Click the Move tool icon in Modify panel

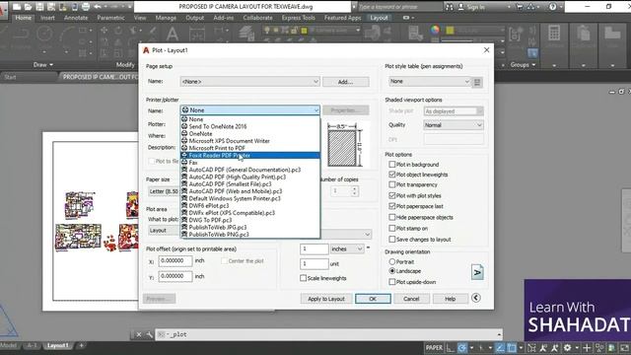click(104, 31)
